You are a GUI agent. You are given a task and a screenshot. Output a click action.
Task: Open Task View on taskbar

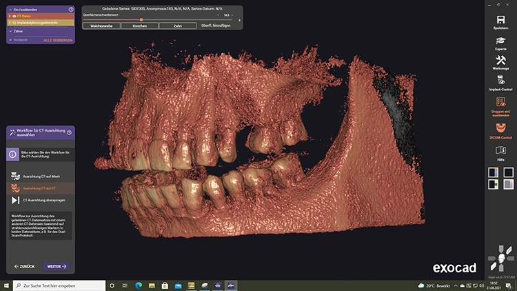point(125,285)
